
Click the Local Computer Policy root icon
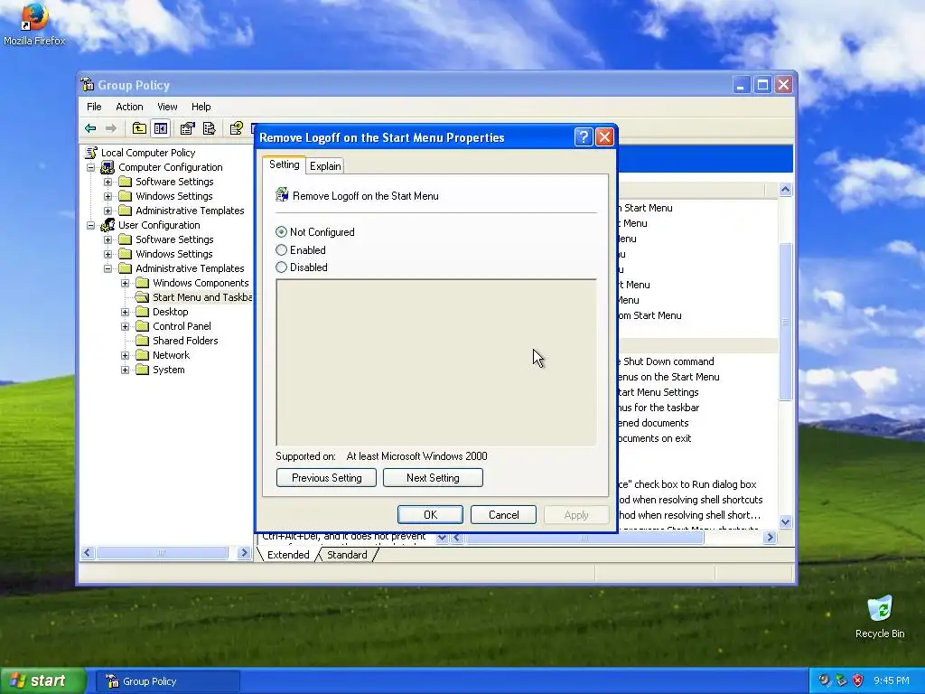(x=91, y=152)
